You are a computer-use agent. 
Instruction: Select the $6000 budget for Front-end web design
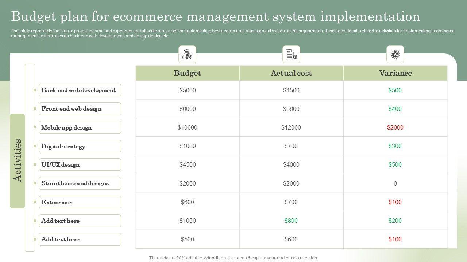188,109
